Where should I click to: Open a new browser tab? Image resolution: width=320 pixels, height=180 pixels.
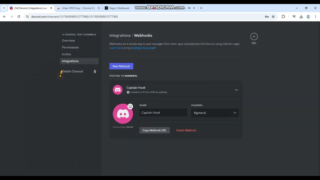[201, 8]
